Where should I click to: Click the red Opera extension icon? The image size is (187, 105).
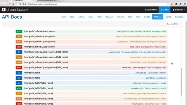[x=172, y=4]
